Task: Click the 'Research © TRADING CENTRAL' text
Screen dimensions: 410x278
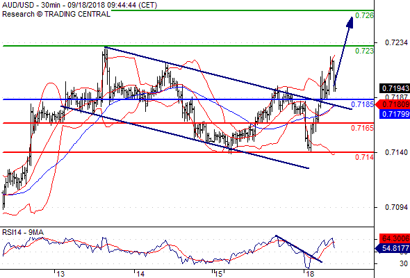Action: (56, 14)
